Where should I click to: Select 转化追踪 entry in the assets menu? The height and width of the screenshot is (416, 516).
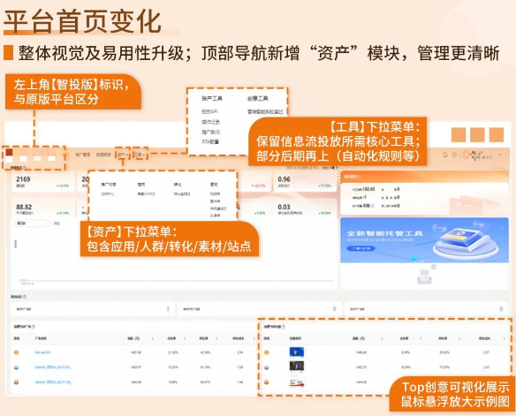click(x=182, y=194)
